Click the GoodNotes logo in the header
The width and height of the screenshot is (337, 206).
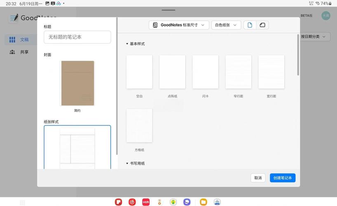pos(33,18)
